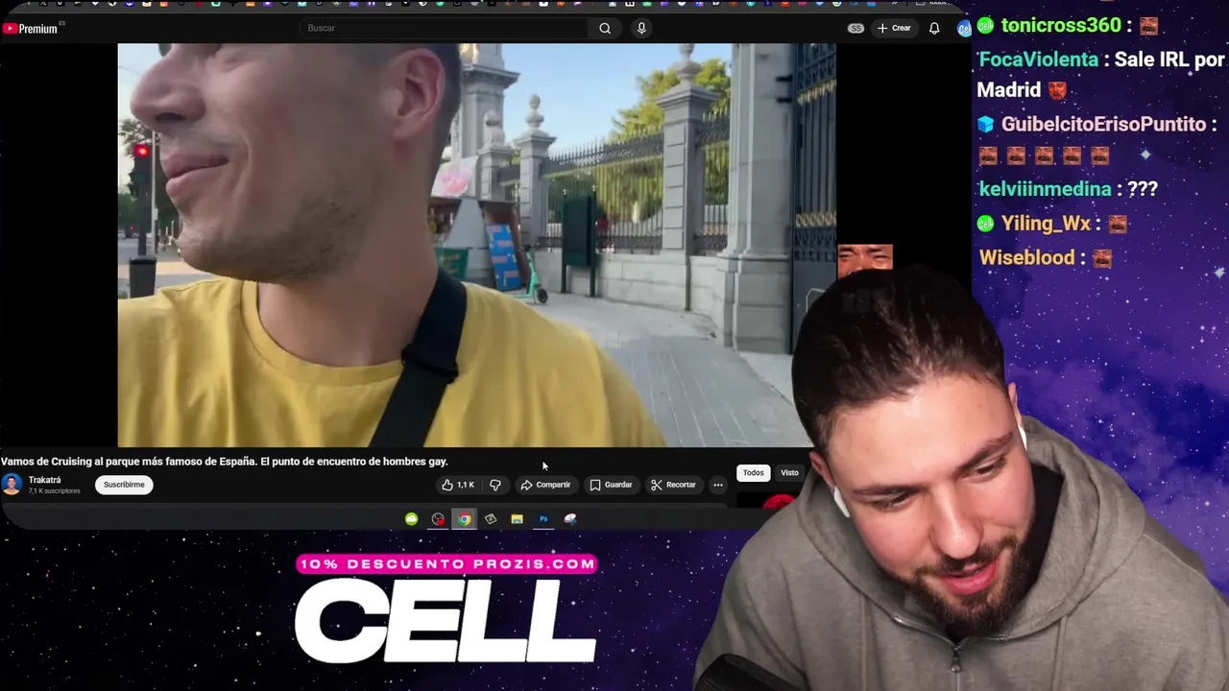Activate voice search microphone
This screenshot has height=691, width=1229.
641,28
